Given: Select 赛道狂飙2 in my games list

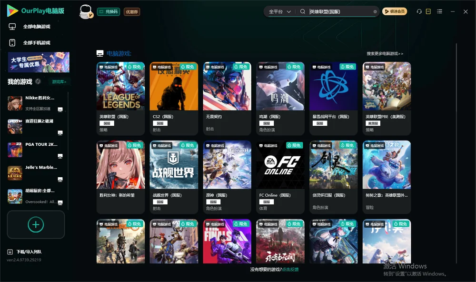Looking at the screenshot, I should tap(36, 126).
